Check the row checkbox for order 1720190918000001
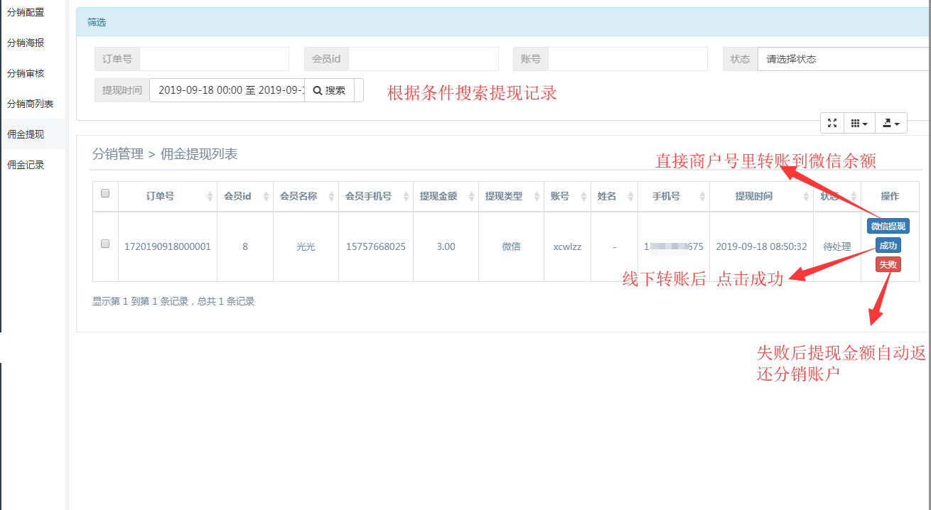 pyautogui.click(x=105, y=244)
